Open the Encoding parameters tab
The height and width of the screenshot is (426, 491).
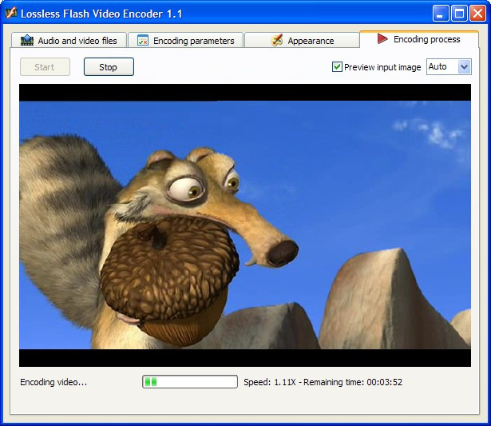(x=186, y=40)
